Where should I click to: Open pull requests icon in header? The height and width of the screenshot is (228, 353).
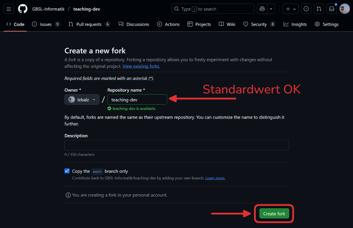(x=319, y=9)
